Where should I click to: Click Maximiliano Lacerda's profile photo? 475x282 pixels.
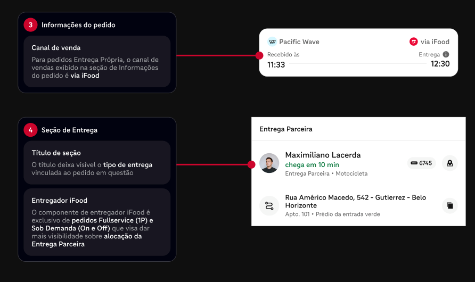[x=269, y=163]
